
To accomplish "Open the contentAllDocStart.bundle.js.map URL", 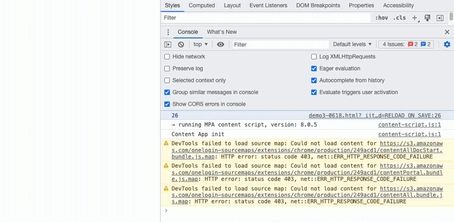I will click(x=307, y=150).
